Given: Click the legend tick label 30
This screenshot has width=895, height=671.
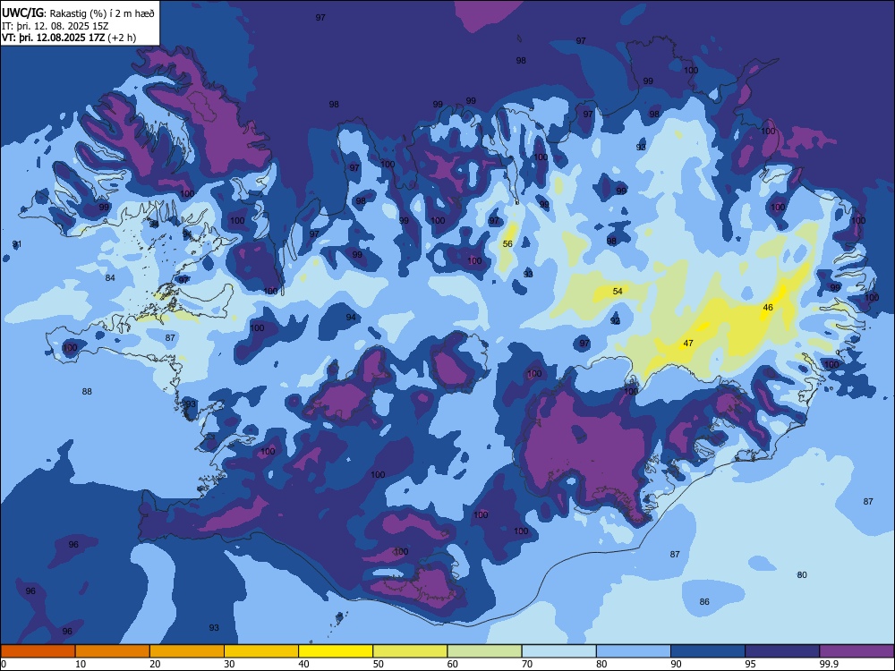Looking at the screenshot, I should pyautogui.click(x=229, y=664).
